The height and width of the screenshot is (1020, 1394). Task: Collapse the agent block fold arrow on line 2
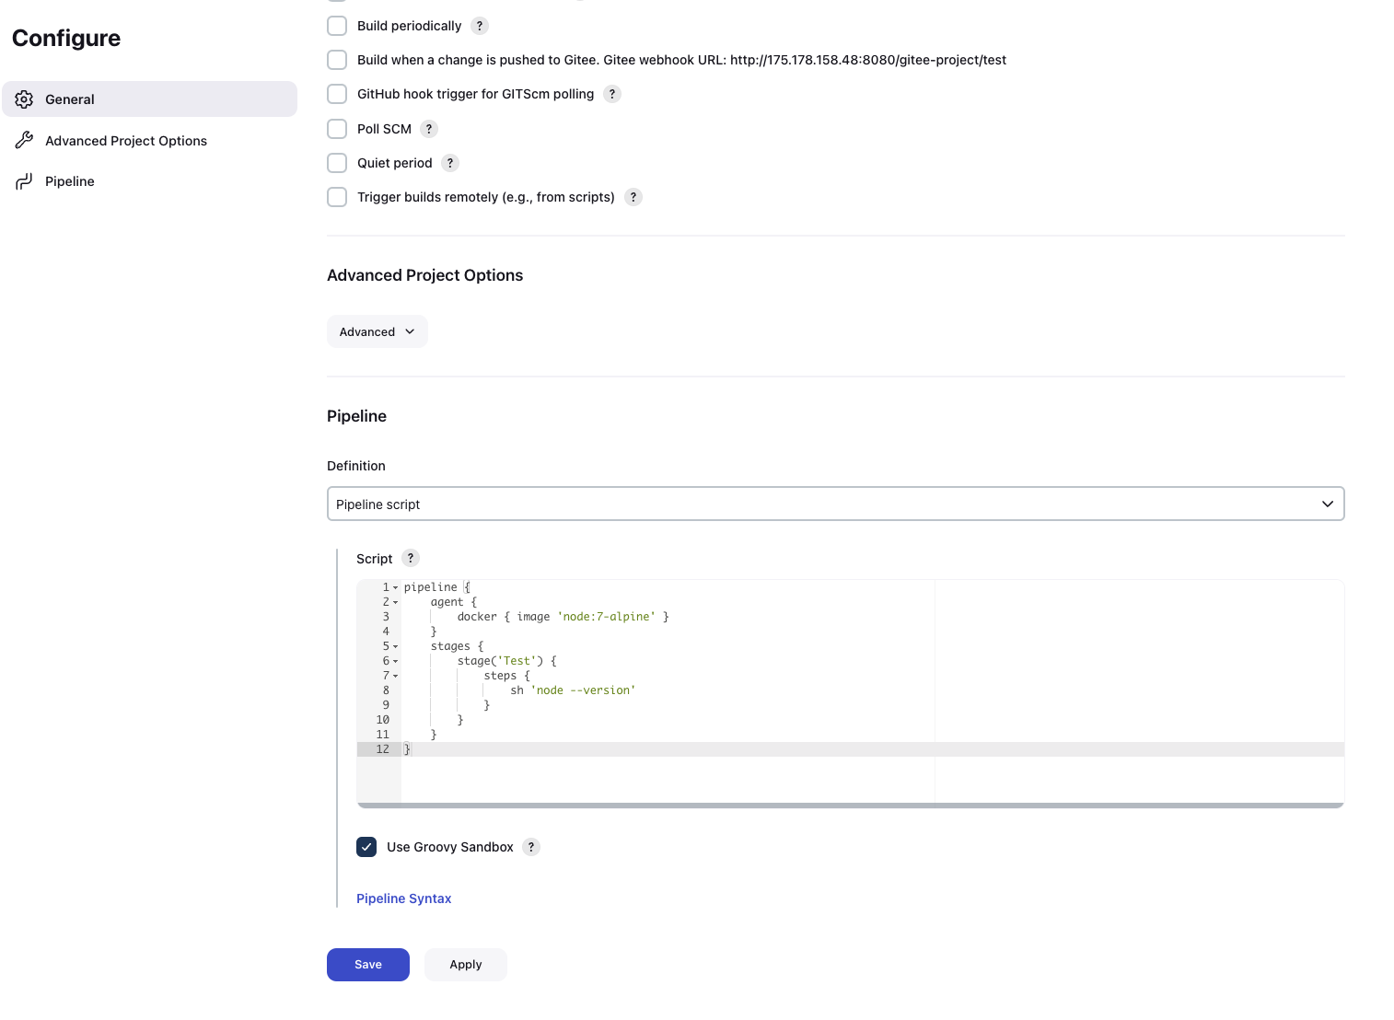pyautogui.click(x=396, y=602)
